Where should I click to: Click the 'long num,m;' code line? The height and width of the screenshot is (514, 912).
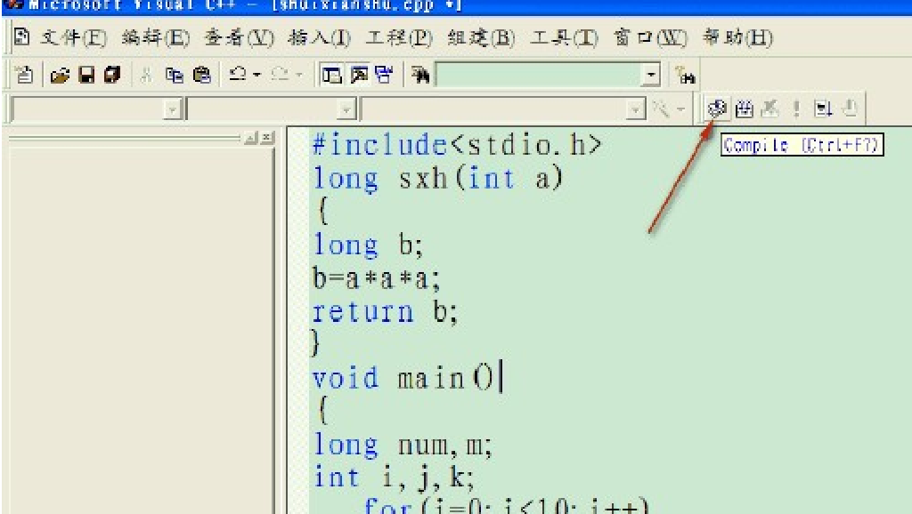(403, 446)
